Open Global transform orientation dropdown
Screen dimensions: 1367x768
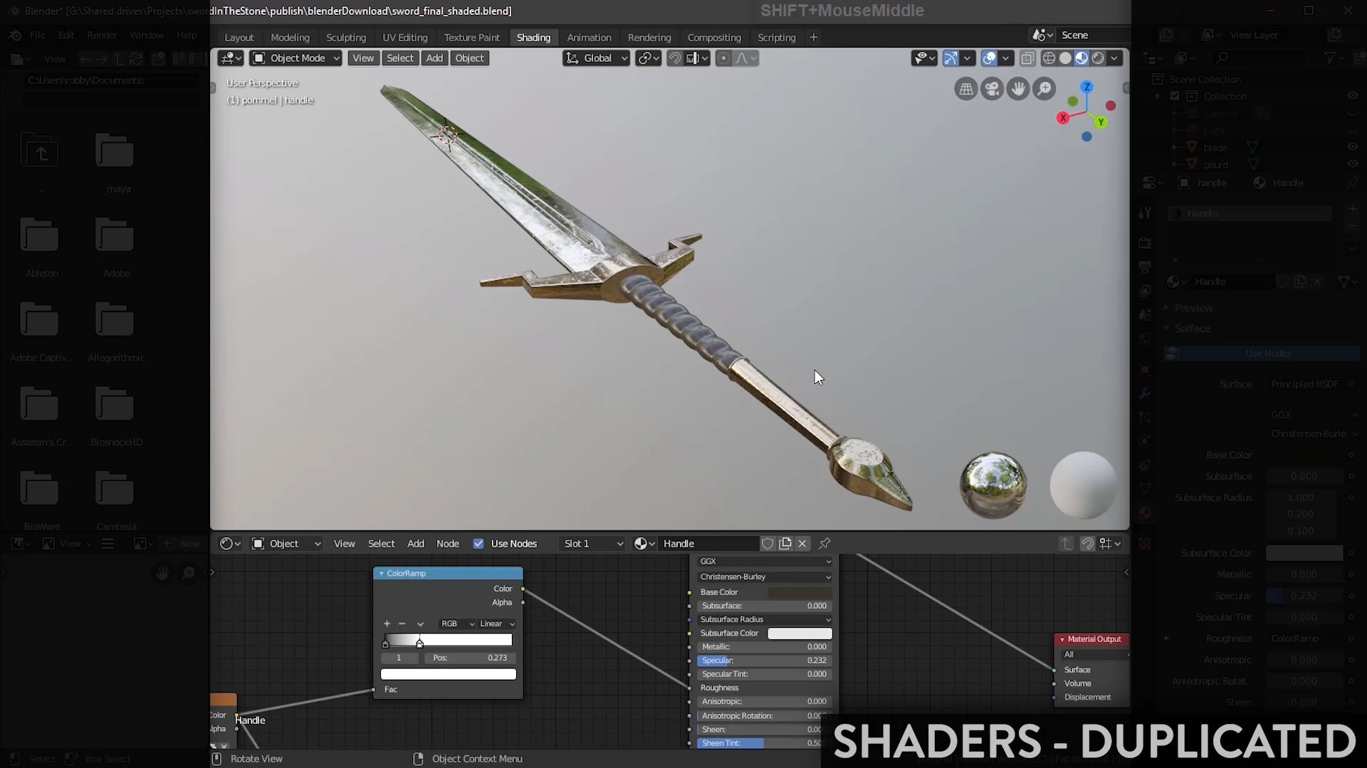pos(597,58)
